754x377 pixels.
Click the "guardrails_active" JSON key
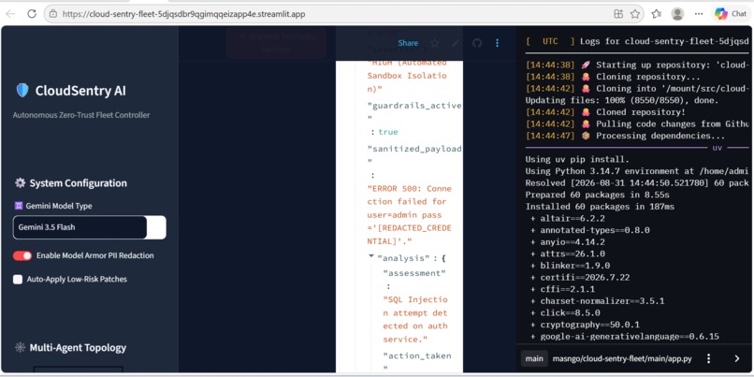[414, 111]
